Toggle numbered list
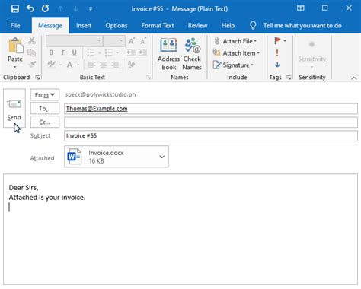 (108, 52)
